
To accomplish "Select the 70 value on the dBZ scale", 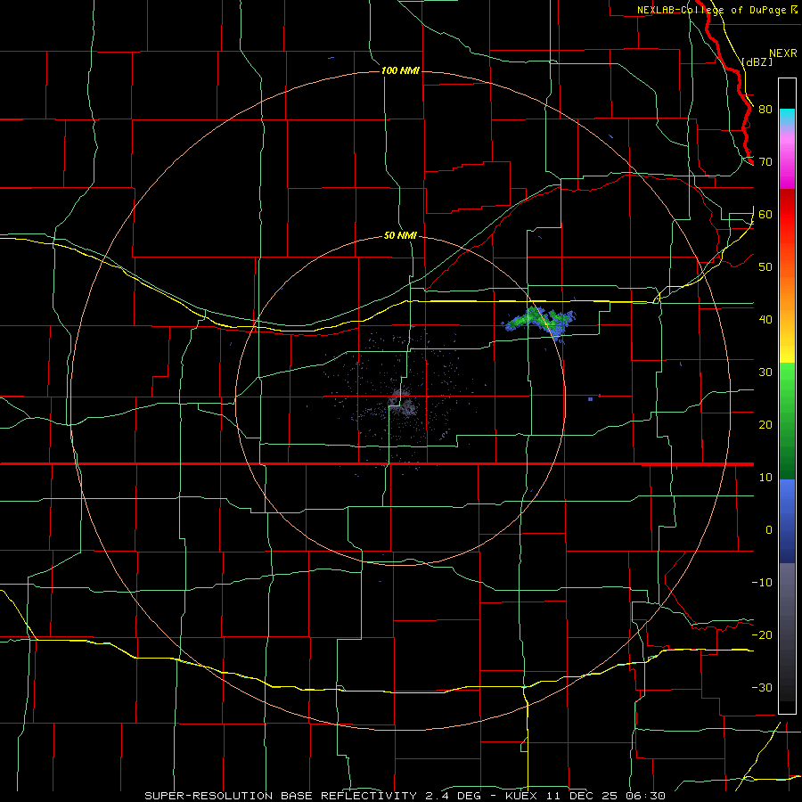I will click(x=765, y=162).
